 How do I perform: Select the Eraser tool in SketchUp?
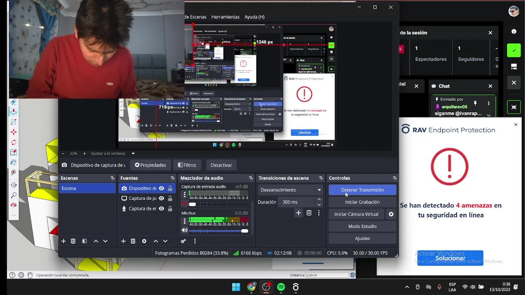13,102
